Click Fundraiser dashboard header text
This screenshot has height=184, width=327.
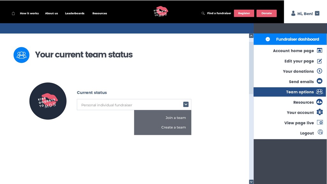point(298,39)
